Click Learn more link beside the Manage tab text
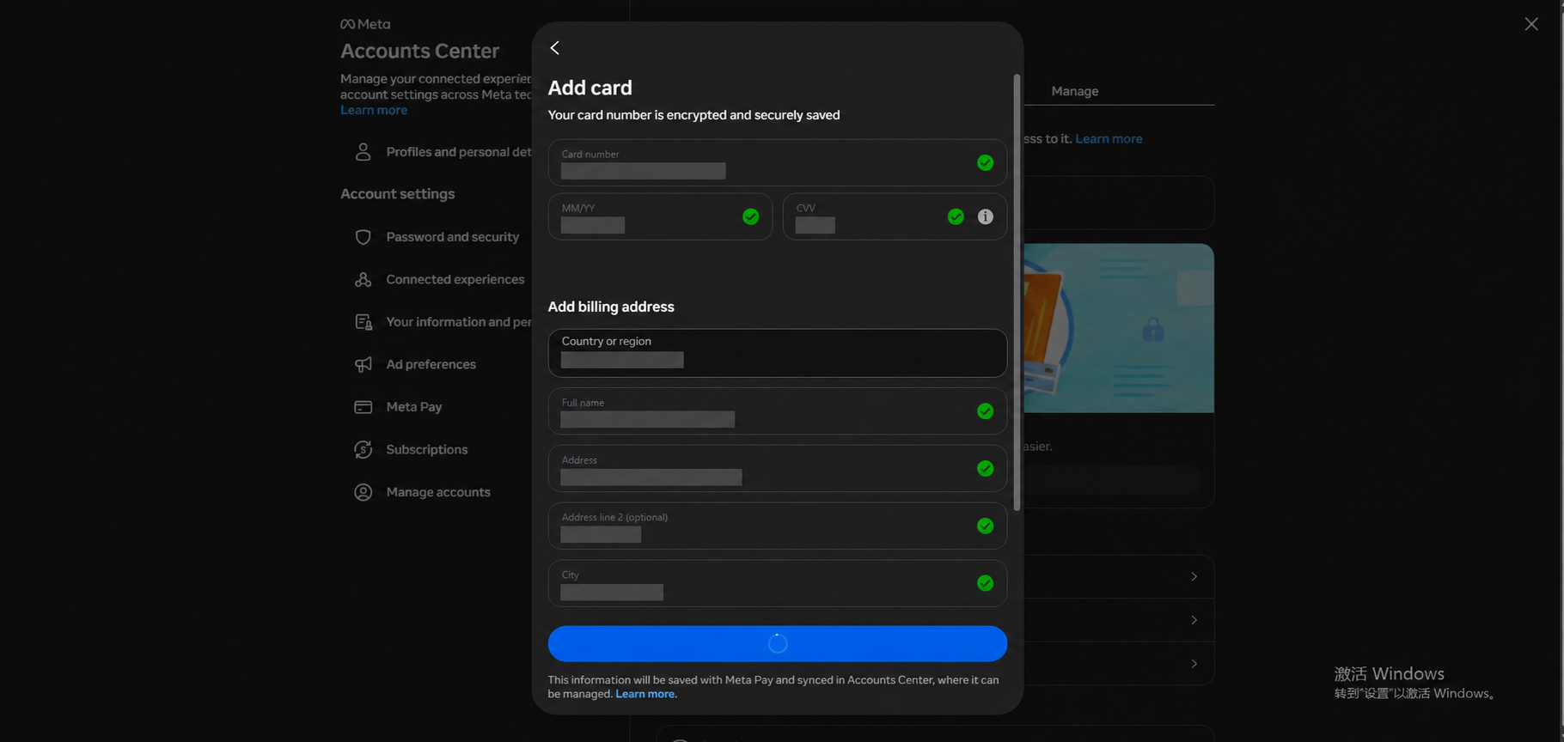 1109,139
